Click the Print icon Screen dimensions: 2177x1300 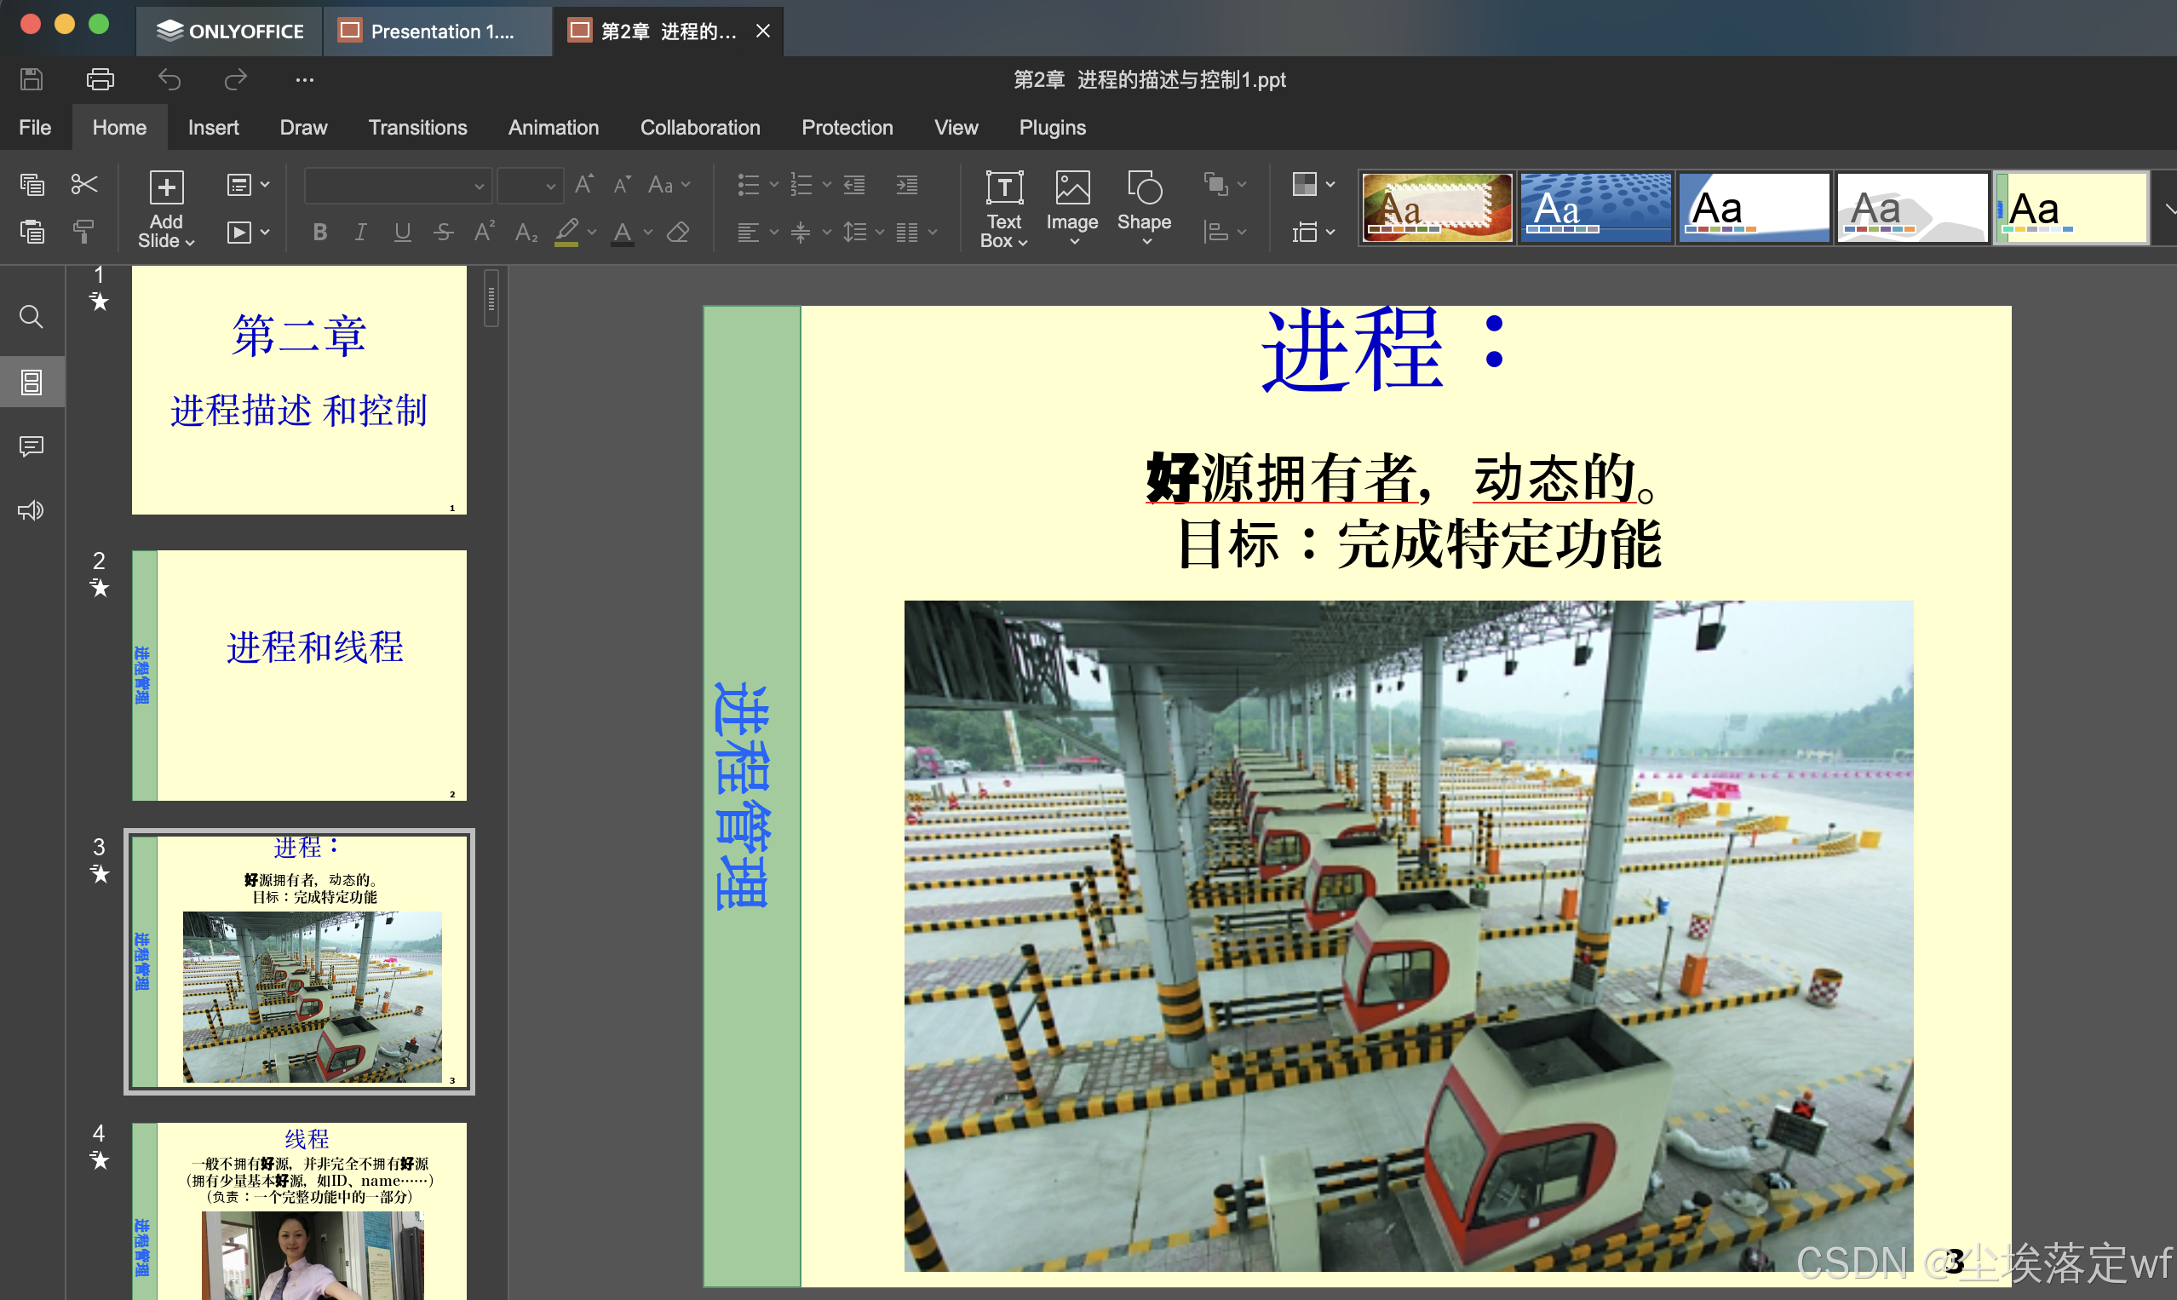(100, 80)
